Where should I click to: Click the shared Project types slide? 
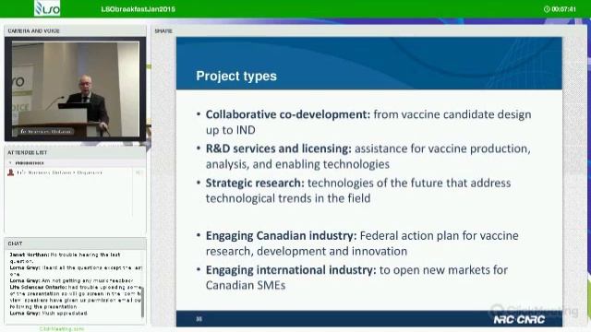point(369,182)
